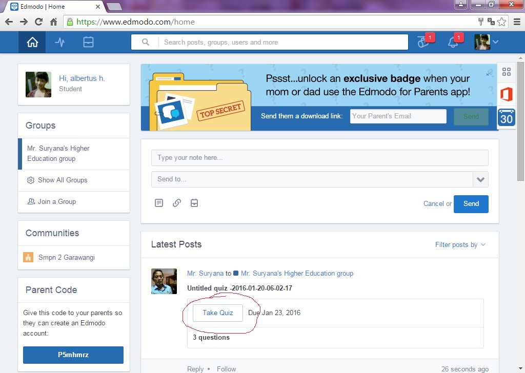Click the Send to recipient field
This screenshot has width=525, height=373.
coord(312,179)
